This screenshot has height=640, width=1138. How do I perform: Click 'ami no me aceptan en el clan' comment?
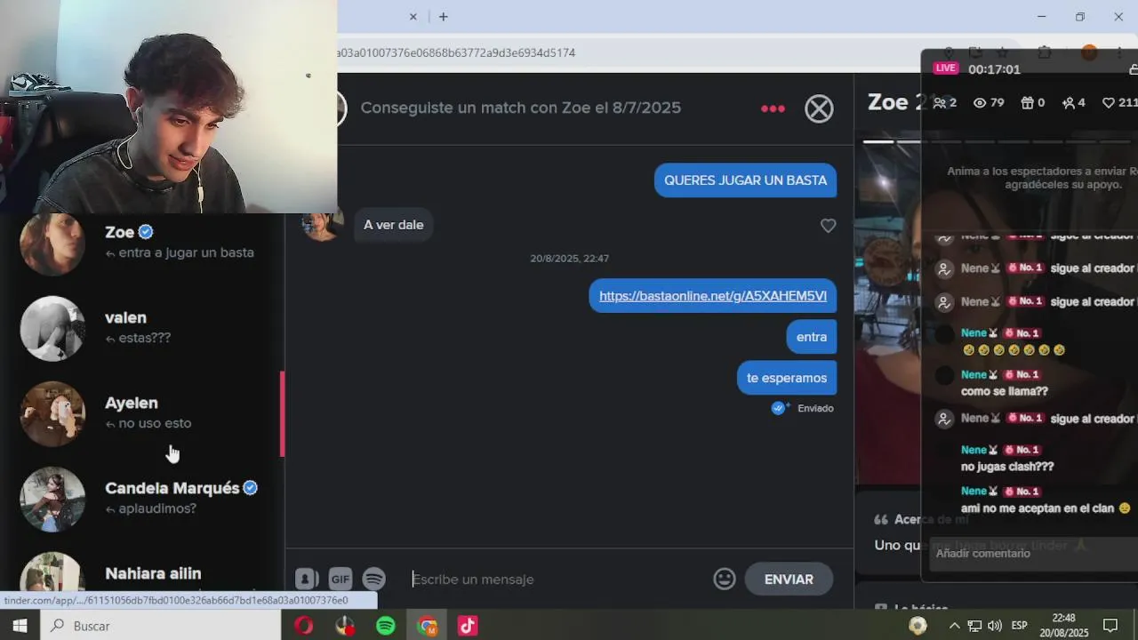click(1046, 508)
